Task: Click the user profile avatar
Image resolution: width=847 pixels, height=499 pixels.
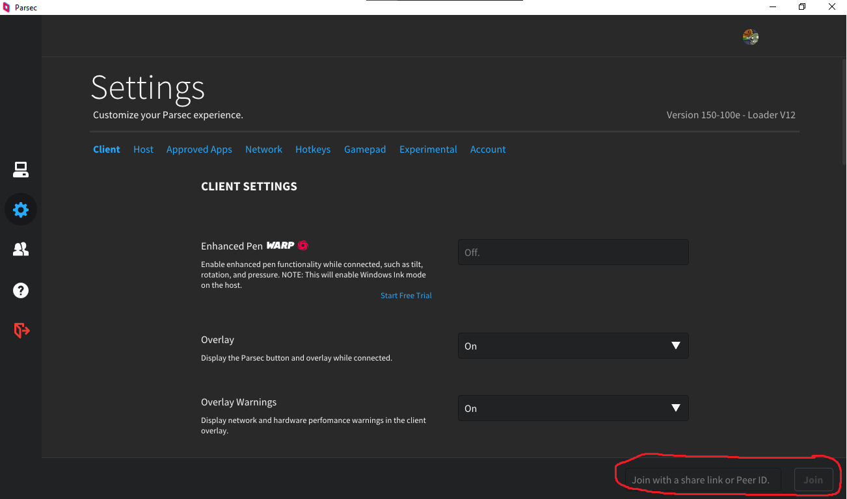Action: point(751,37)
